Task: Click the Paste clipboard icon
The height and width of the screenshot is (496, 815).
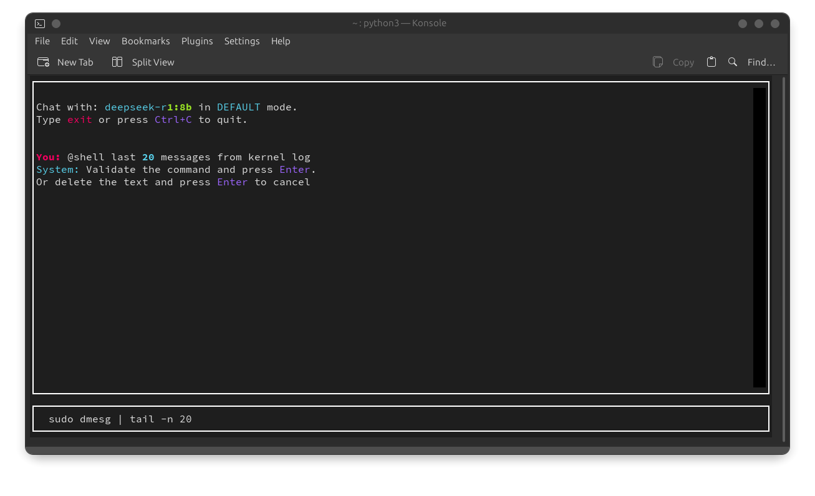Action: point(711,62)
